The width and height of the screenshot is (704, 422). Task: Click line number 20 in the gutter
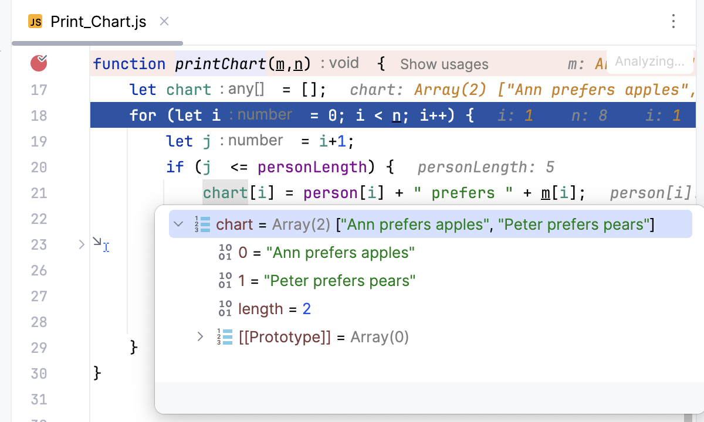39,167
